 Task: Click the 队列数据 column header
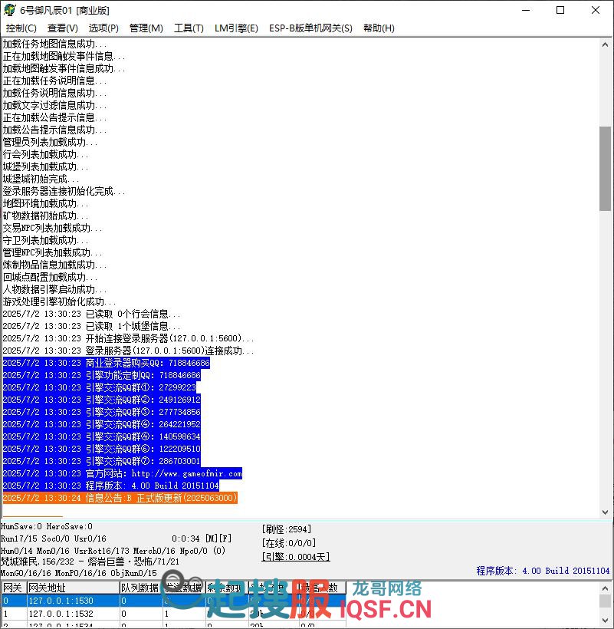pos(140,588)
